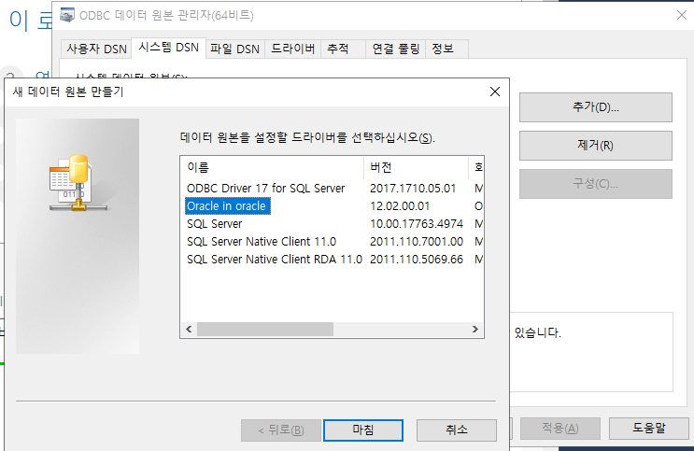Click the 이름 column header
Viewport: 694px width, 451px height.
[272, 167]
